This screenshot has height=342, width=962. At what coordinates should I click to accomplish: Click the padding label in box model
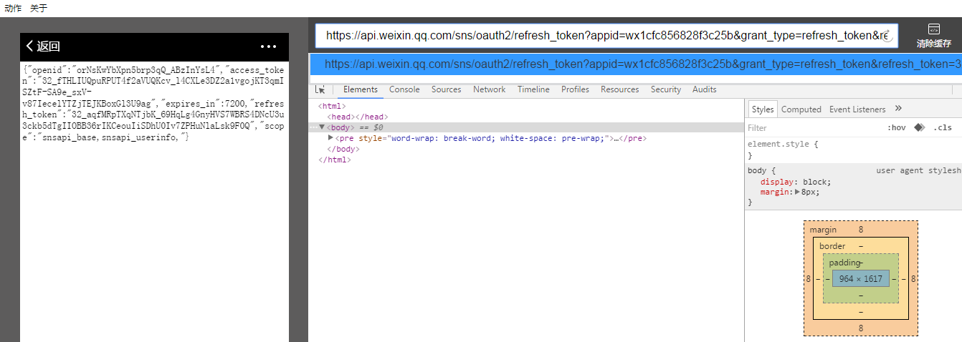(844, 263)
